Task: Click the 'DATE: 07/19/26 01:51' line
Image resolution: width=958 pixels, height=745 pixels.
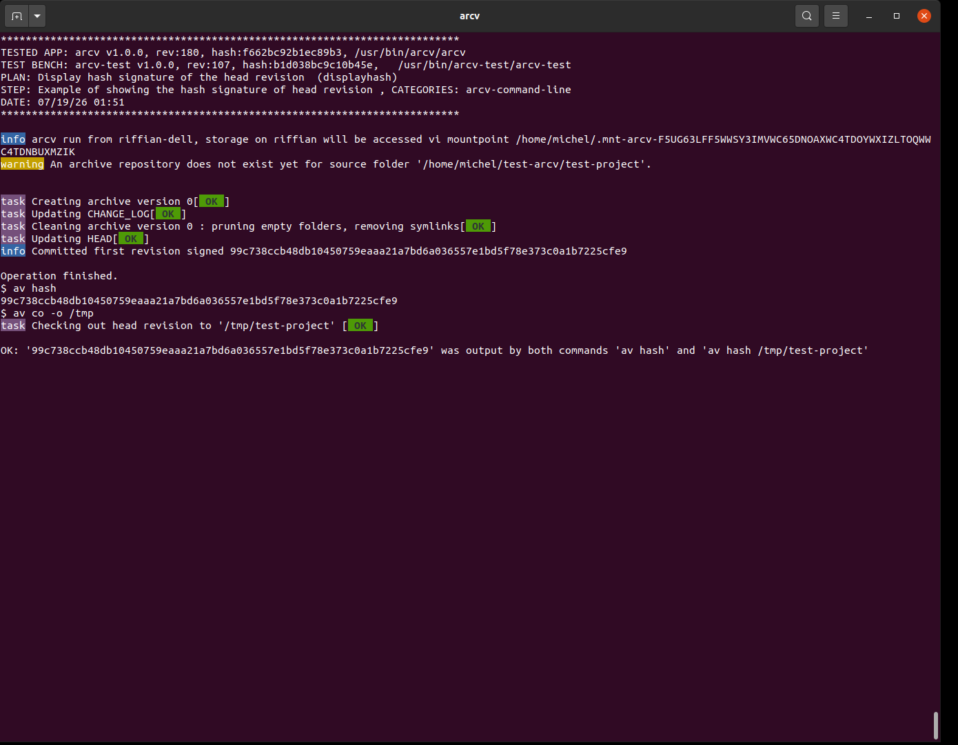Action: 63,102
